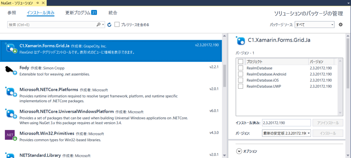Check the RealmDatabase.Android project checkbox
This screenshot has height=158, width=351.
[241, 74]
